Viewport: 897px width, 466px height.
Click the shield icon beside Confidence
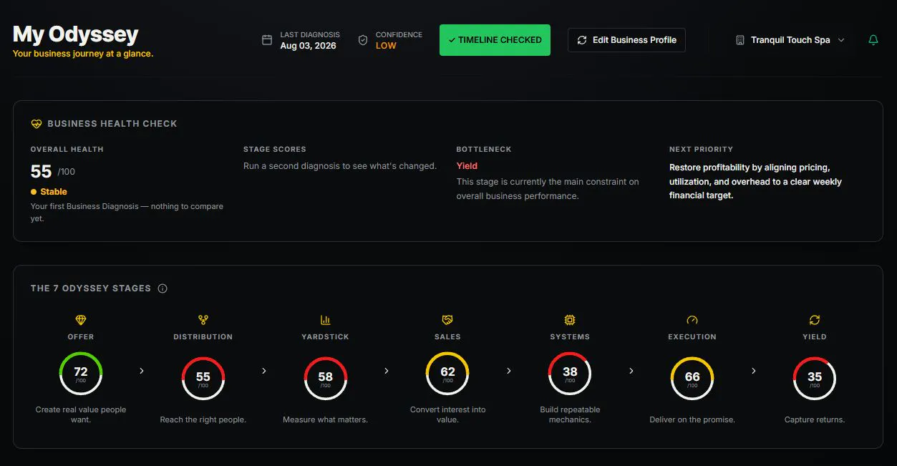(363, 40)
